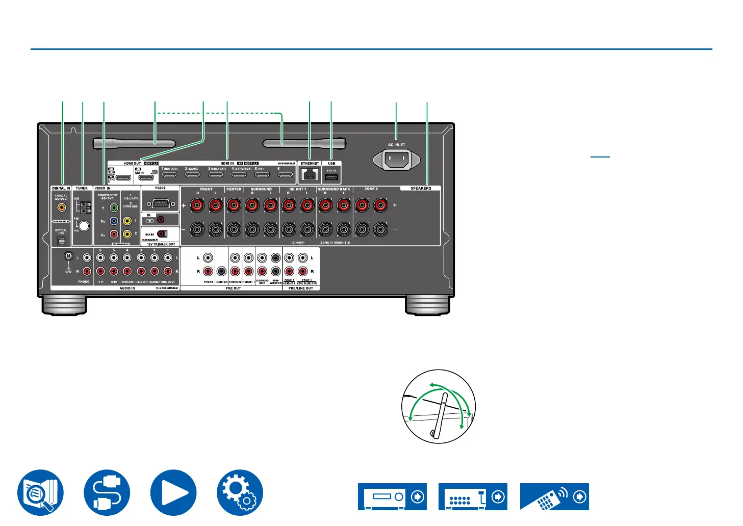The image size is (743, 526).
Task: Click the antenna angle adjustment illustration
Action: (x=439, y=406)
